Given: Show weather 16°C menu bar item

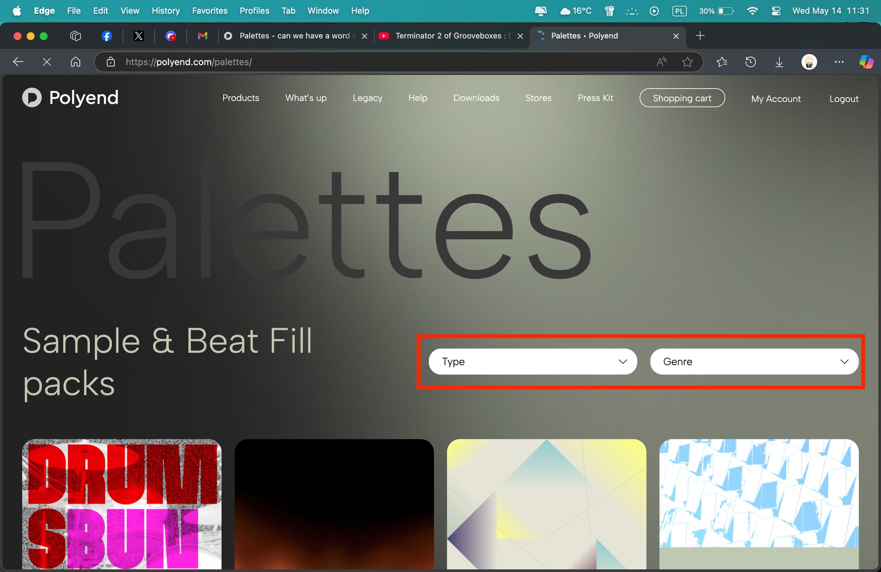Looking at the screenshot, I should pyautogui.click(x=576, y=11).
